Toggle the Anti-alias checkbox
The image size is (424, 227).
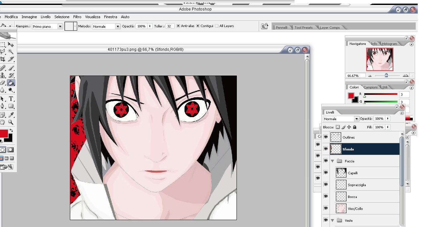point(178,26)
